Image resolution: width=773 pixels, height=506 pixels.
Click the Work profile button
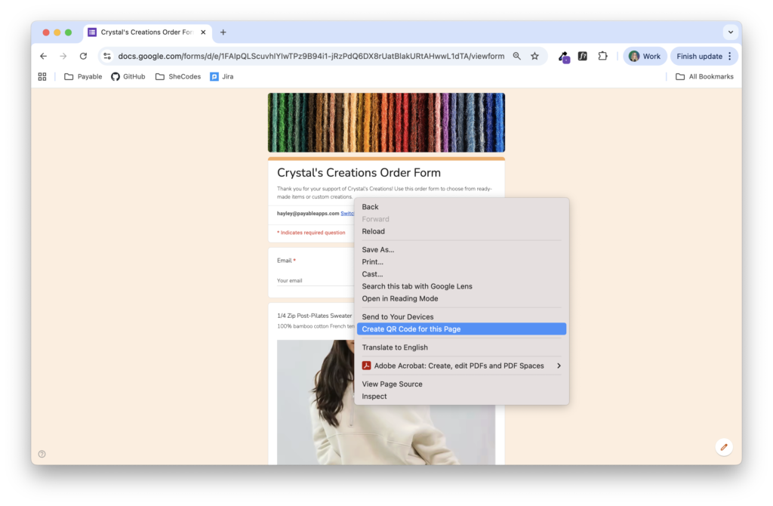point(644,56)
